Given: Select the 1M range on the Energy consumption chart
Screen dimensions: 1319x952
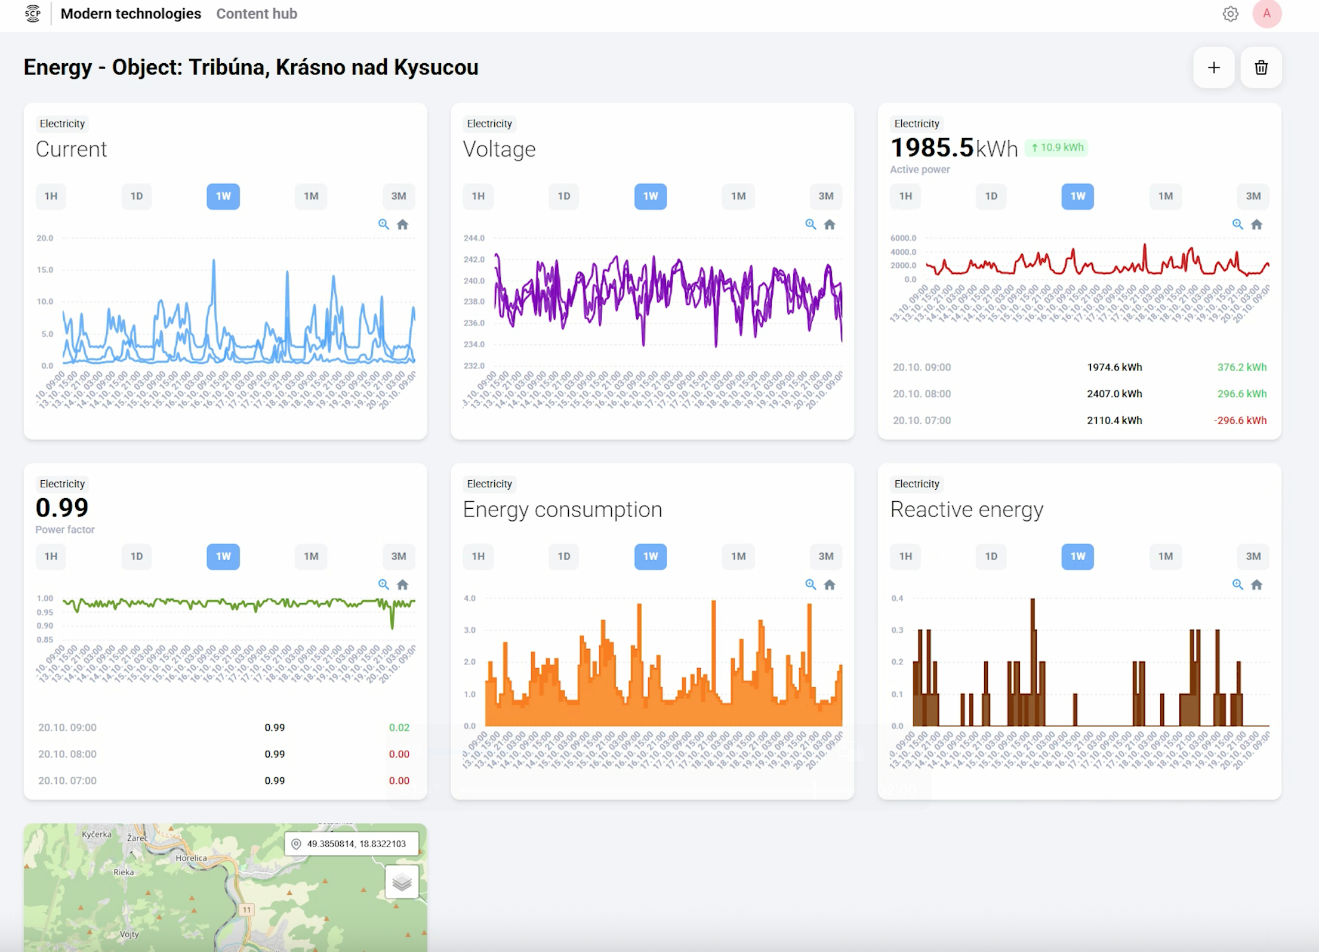Looking at the screenshot, I should click(738, 557).
